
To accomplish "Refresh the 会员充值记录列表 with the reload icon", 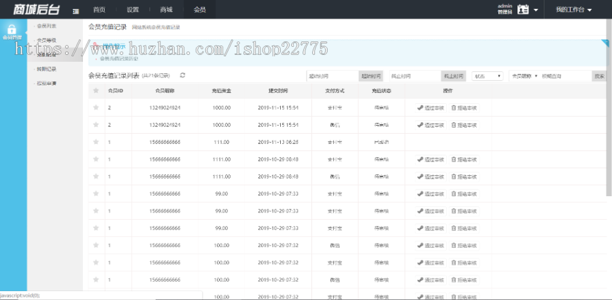I will pos(182,75).
